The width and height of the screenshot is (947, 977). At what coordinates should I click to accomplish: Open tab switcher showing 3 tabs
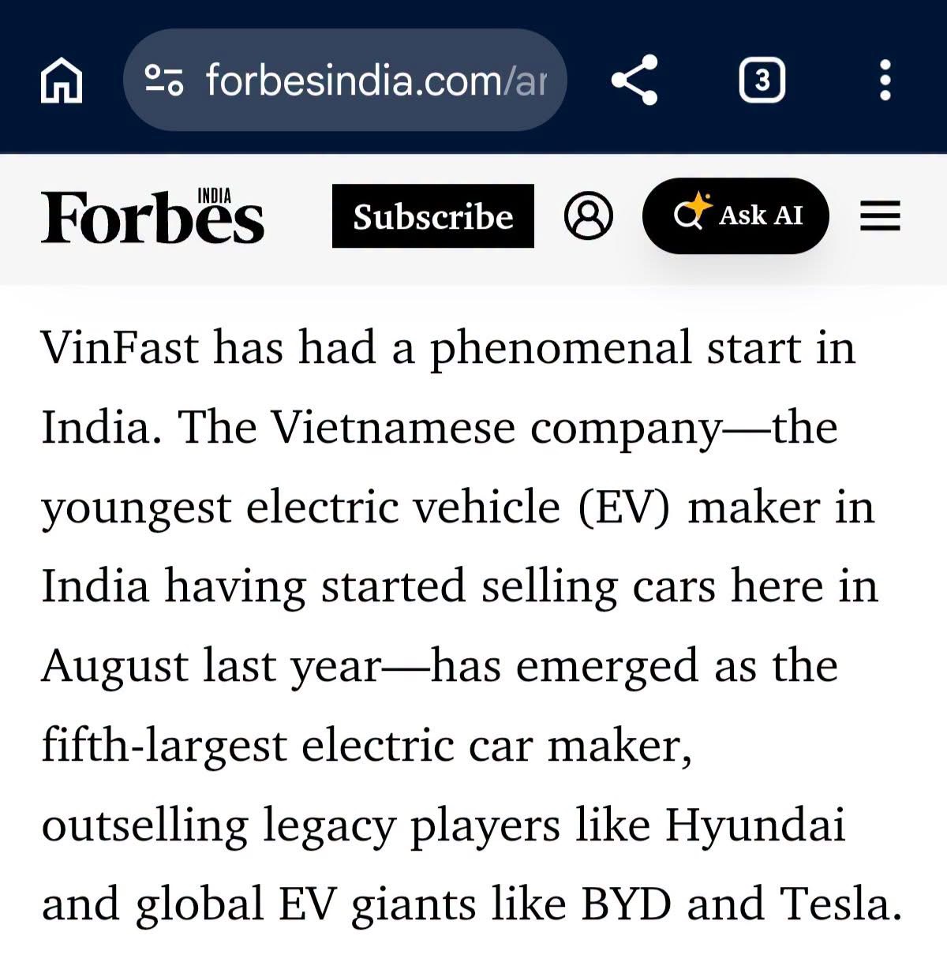(x=762, y=80)
